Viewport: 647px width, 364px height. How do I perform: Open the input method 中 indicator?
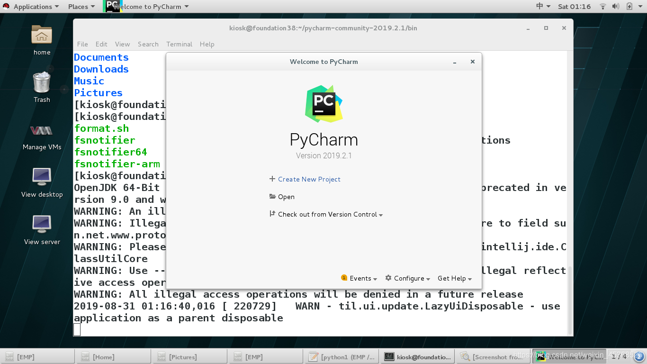click(543, 7)
